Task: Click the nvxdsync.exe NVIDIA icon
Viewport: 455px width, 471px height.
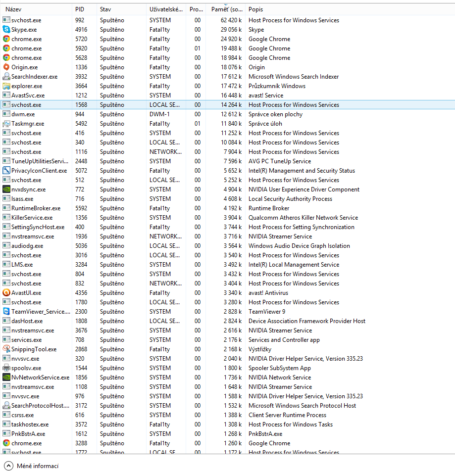Action: pyautogui.click(x=6, y=189)
